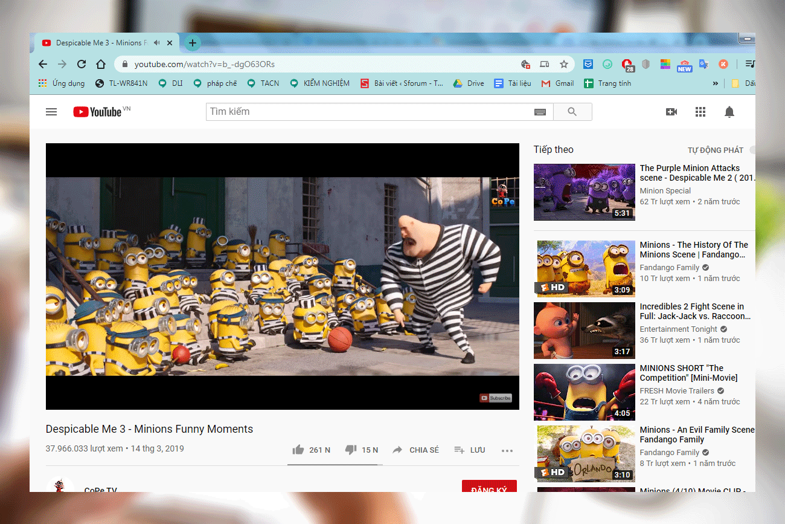Open the Ứng dụng apps bookmark

[x=61, y=83]
